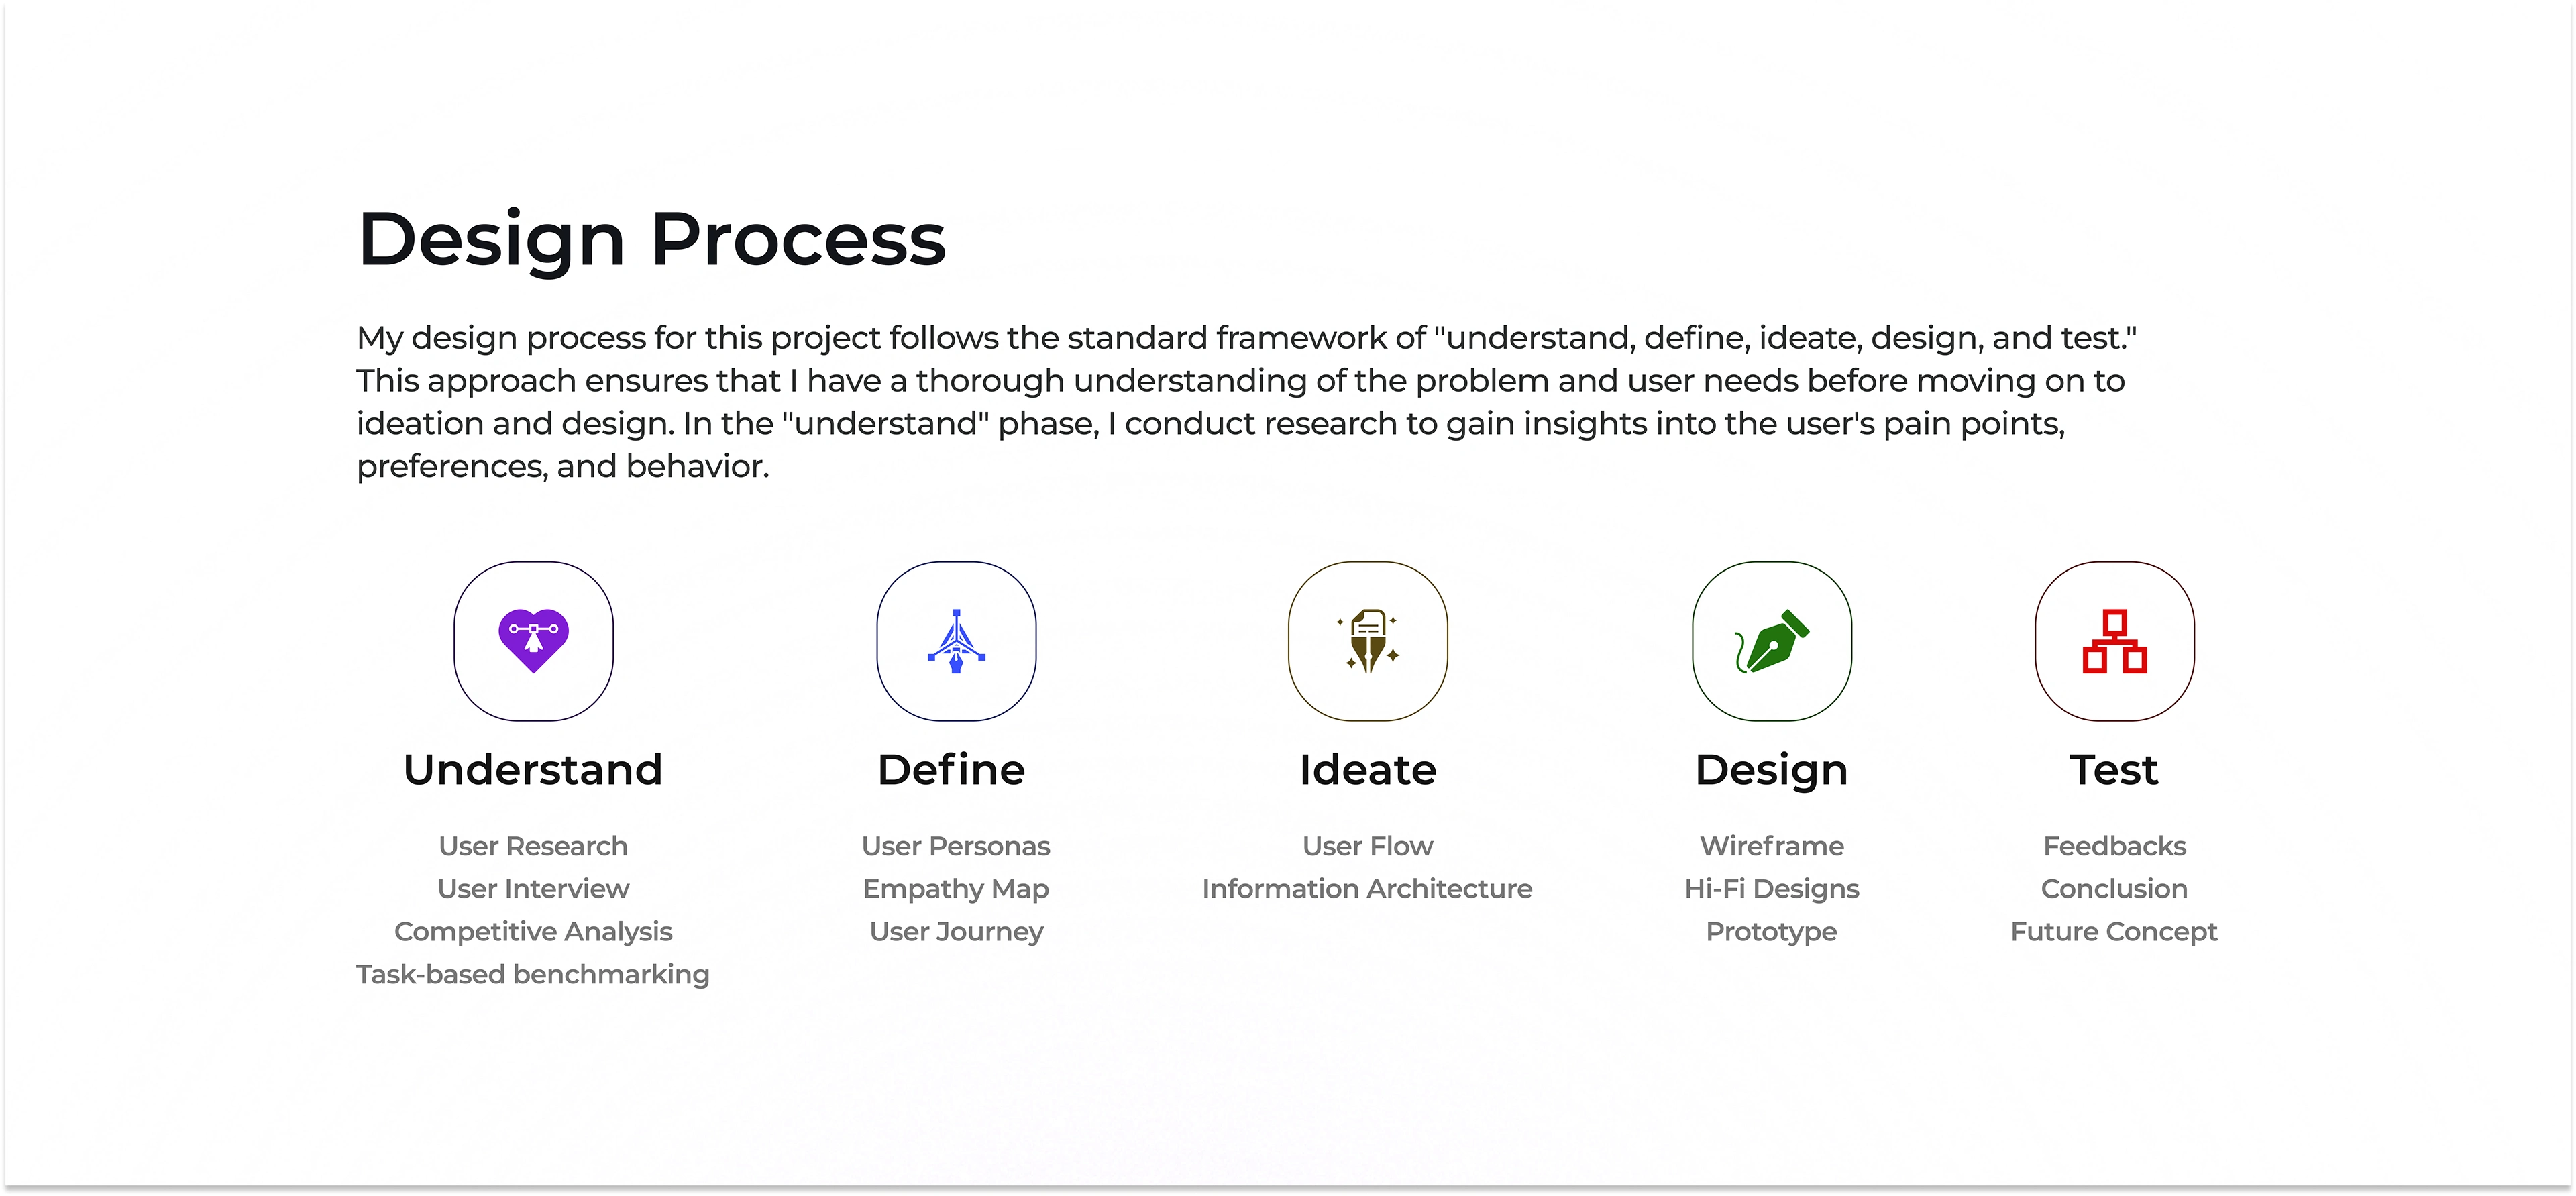This screenshot has height=1196, width=2576.
Task: Click User Flow under Ideate
Action: 1367,846
